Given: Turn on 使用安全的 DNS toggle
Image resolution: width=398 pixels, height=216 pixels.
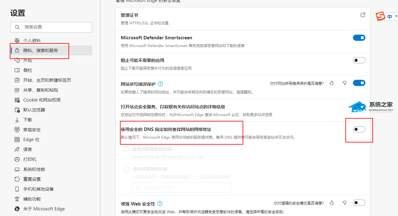Looking at the screenshot, I should 359,129.
